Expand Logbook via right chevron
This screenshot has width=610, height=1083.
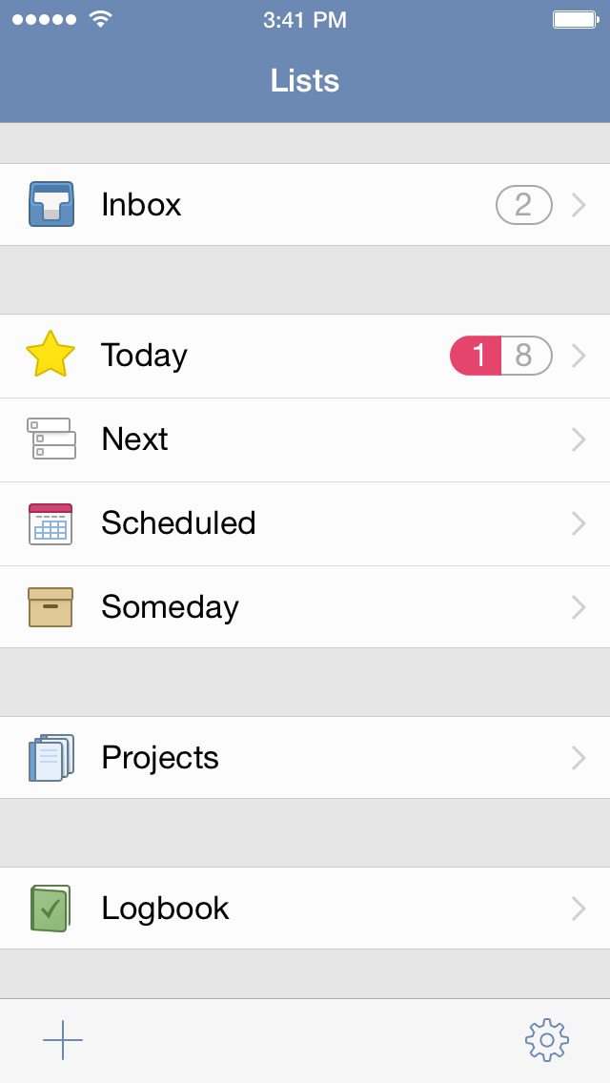578,909
